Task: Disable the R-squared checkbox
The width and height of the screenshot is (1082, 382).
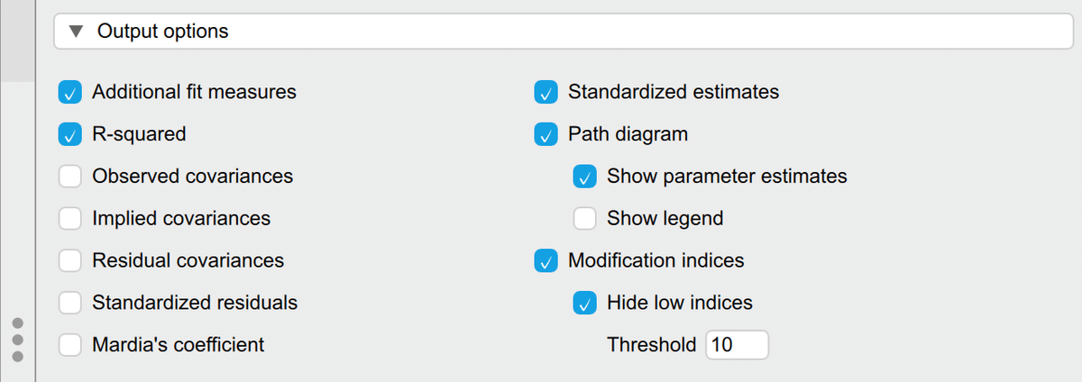Action: (70, 134)
